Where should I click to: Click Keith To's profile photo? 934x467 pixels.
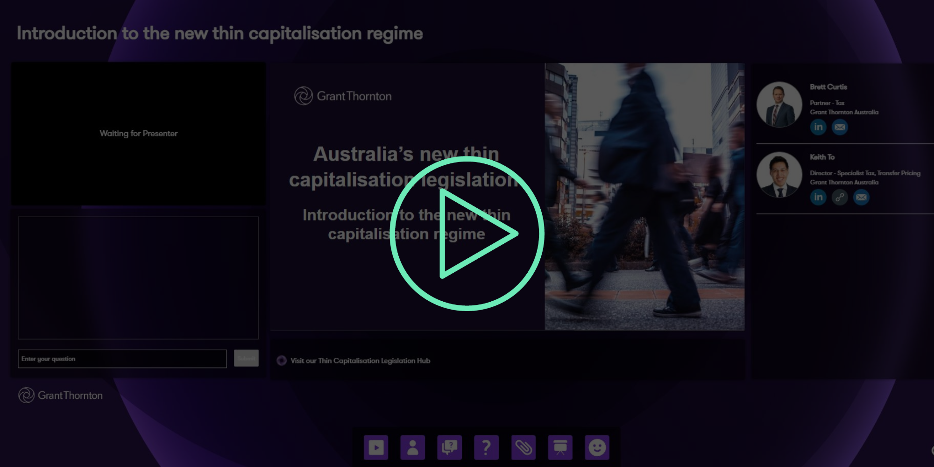[x=779, y=175]
